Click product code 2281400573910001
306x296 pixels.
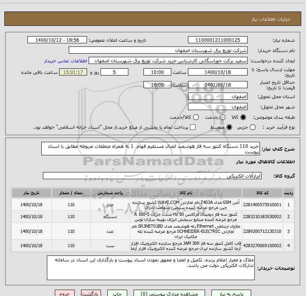(x=262, y=205)
